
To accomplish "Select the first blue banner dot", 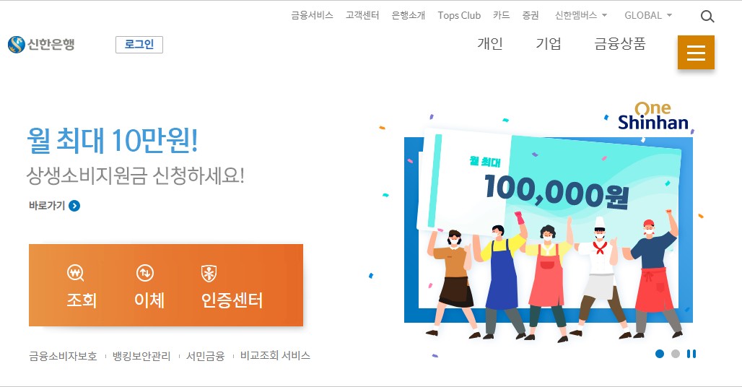I will click(660, 354).
